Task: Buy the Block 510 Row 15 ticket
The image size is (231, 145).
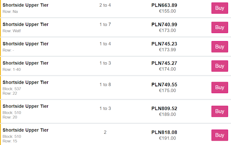Action: click(x=220, y=135)
